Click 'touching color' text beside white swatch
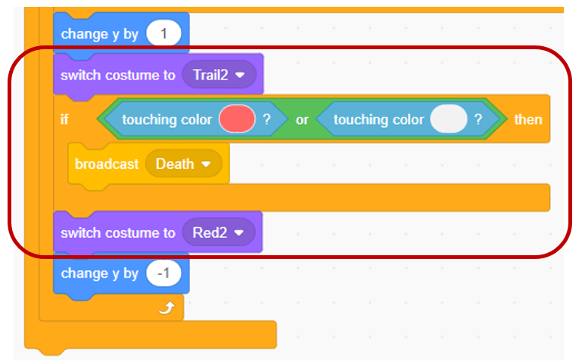The width and height of the screenshot is (582, 362). click(378, 120)
